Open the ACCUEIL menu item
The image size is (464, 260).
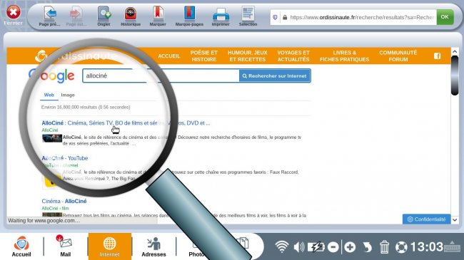(x=169, y=56)
